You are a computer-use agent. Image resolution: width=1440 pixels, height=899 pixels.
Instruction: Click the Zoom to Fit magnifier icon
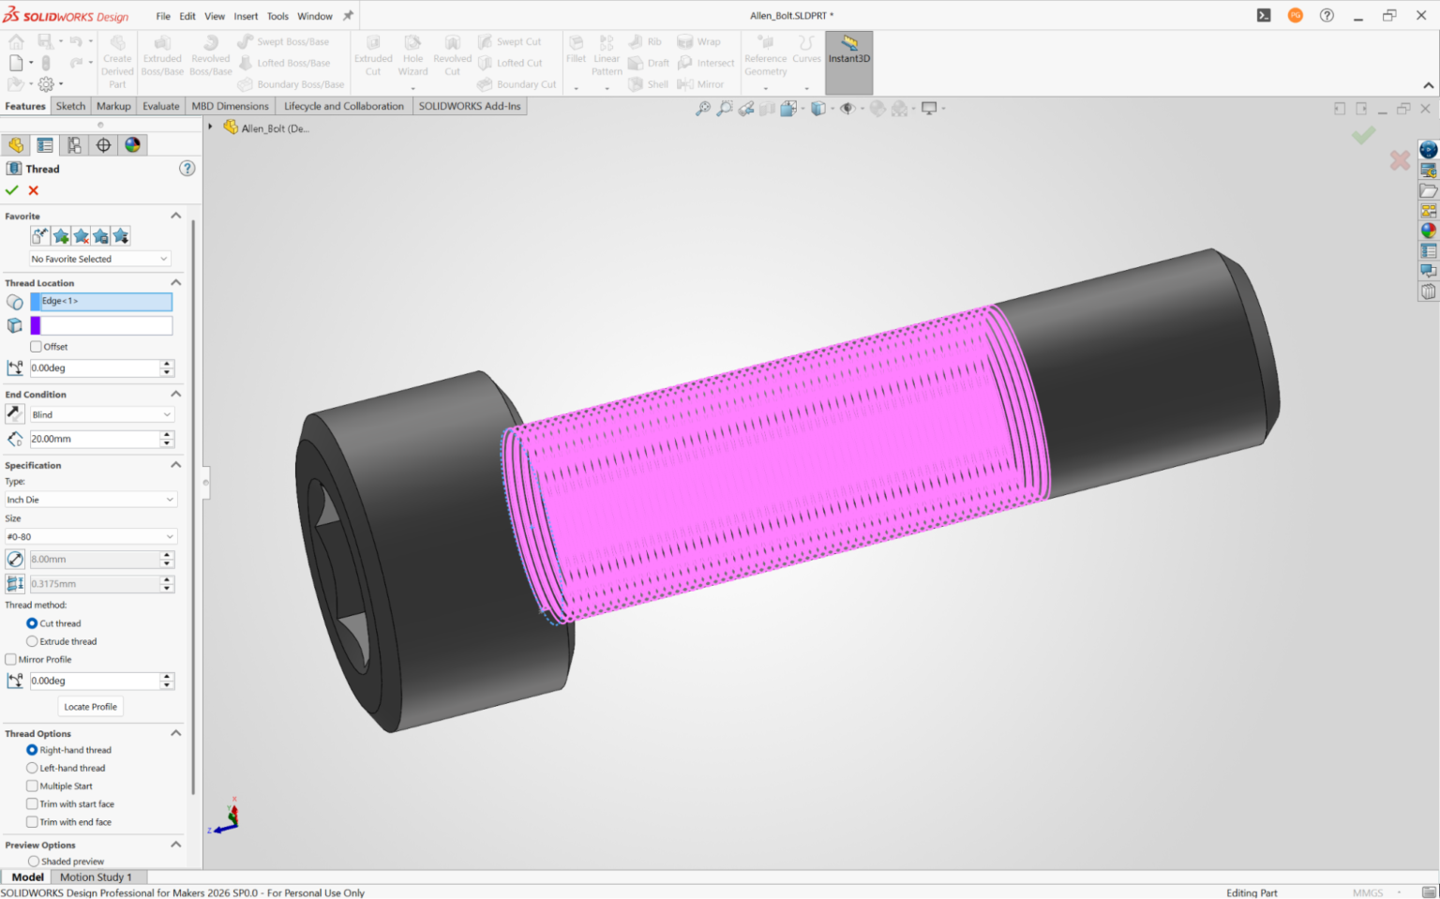pos(703,109)
